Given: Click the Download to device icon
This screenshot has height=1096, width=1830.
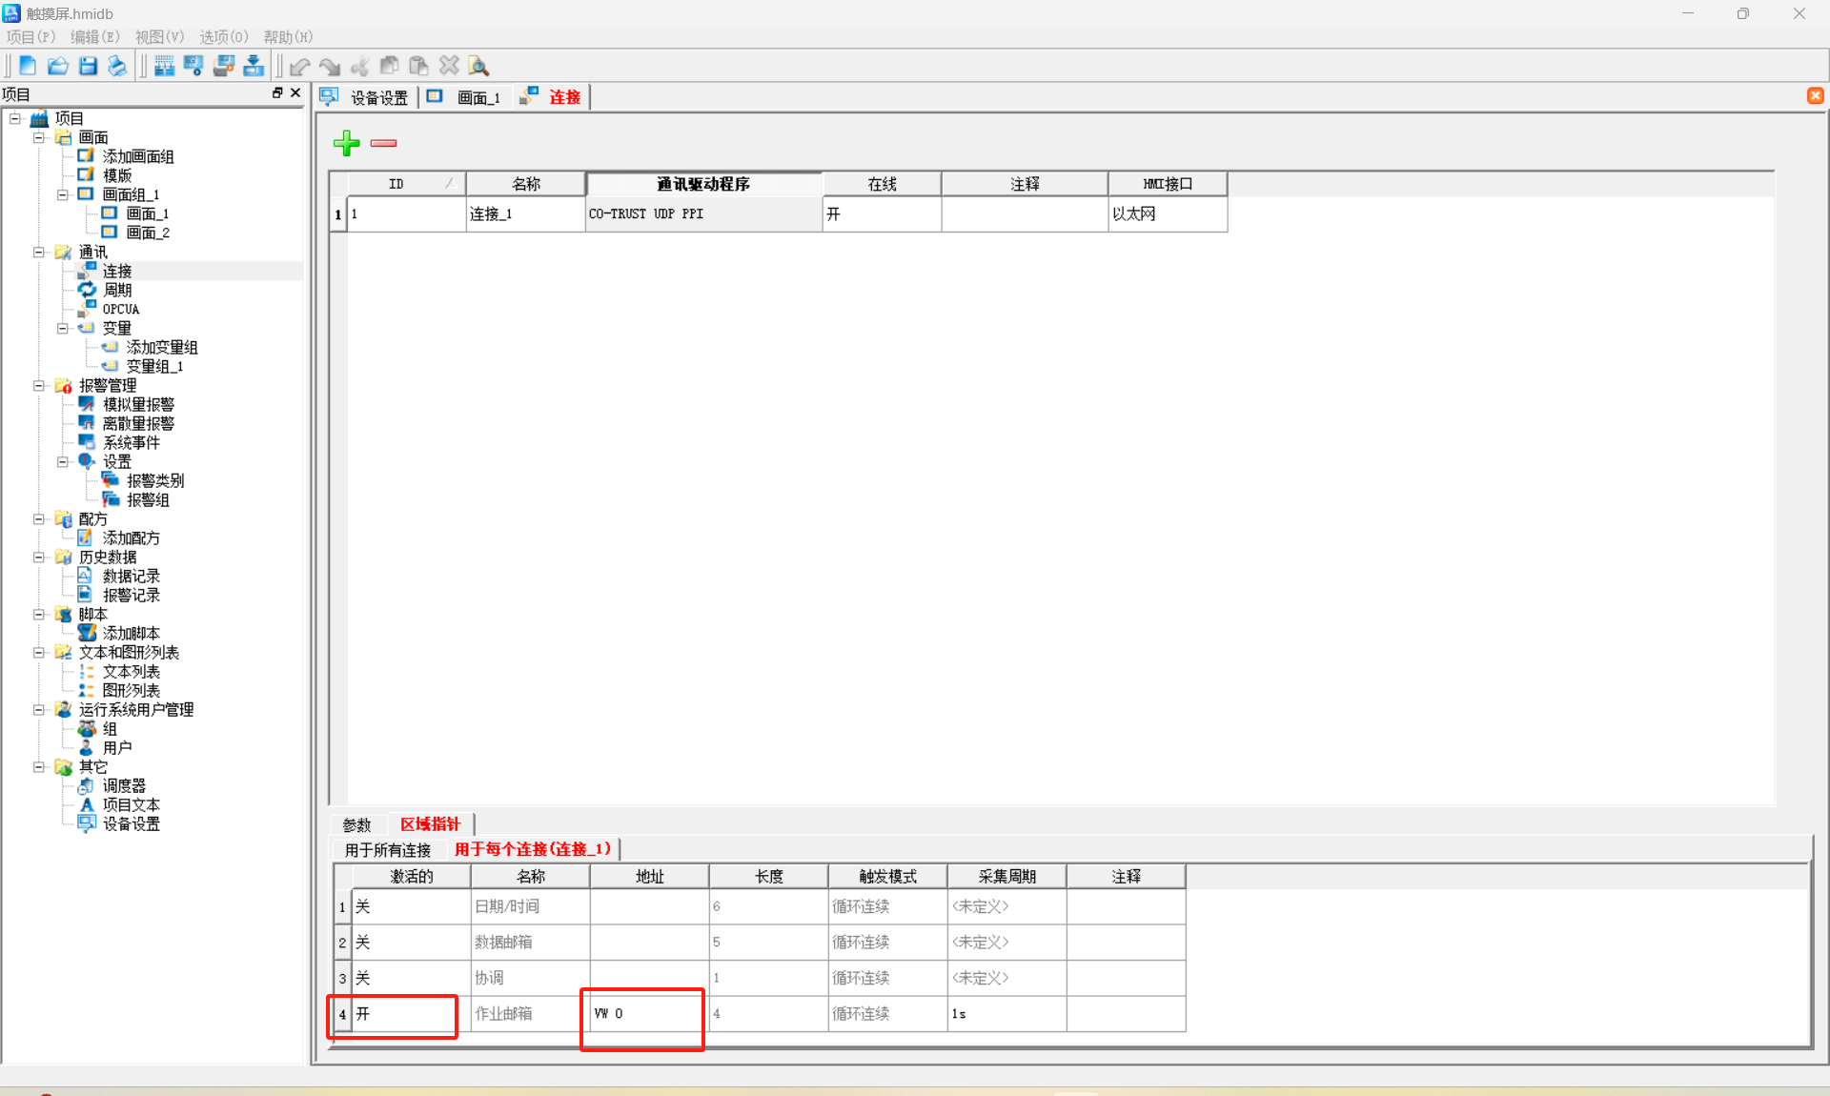Looking at the screenshot, I should click(x=254, y=66).
